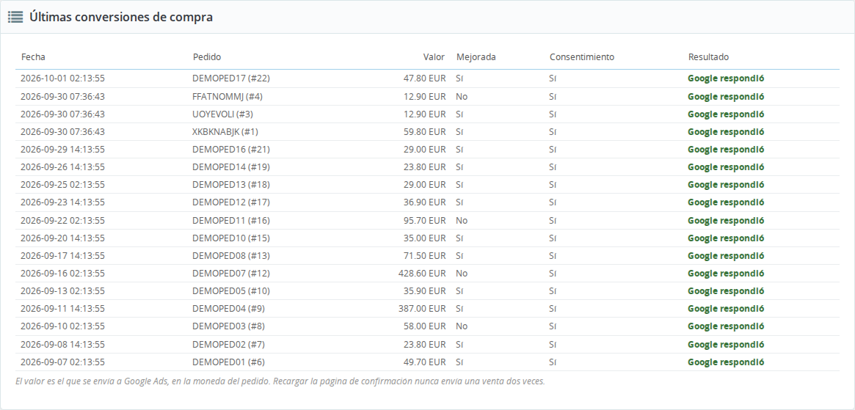Click Mejorada No in the DEMOPED03 row
Image resolution: width=855 pixels, height=410 pixels.
462,326
